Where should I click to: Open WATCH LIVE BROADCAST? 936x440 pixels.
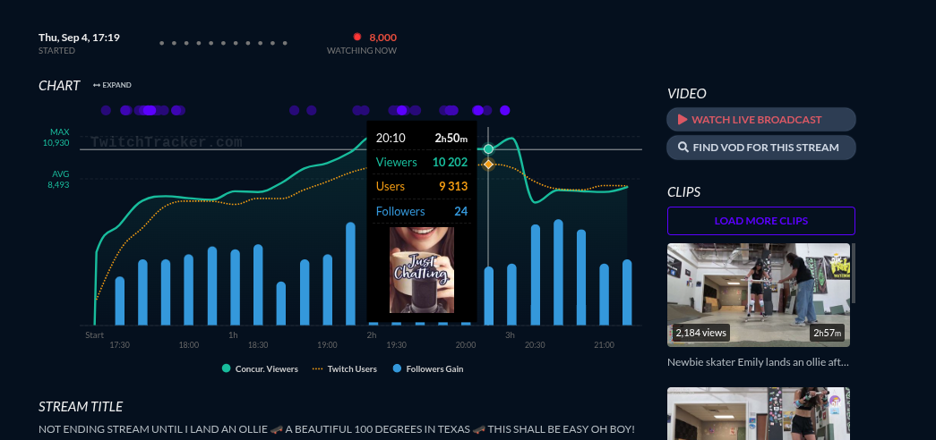761,119
